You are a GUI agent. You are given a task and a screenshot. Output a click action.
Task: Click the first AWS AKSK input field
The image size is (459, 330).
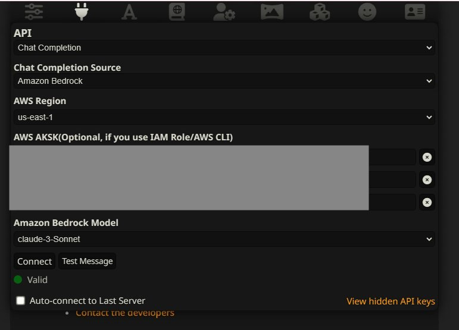214,157
